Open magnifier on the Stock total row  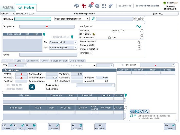point(142,31)
